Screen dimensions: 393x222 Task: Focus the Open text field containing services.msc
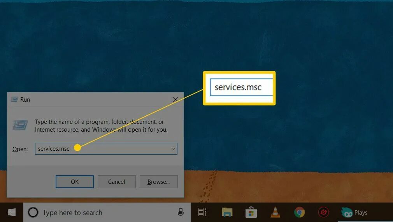pos(106,149)
